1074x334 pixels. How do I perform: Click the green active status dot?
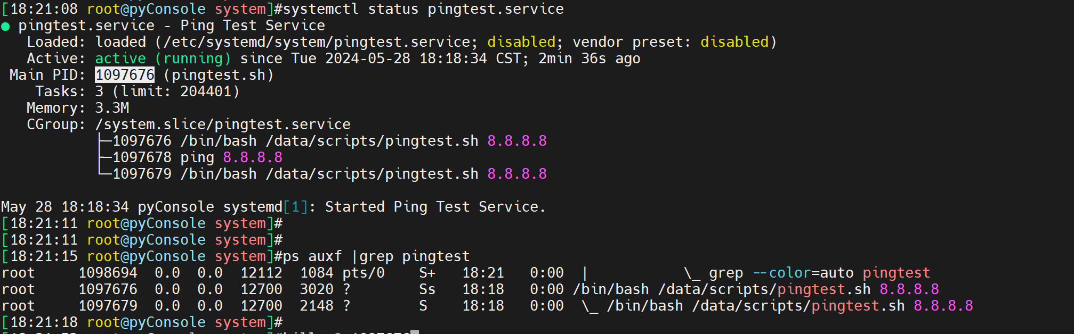[x=6, y=27]
